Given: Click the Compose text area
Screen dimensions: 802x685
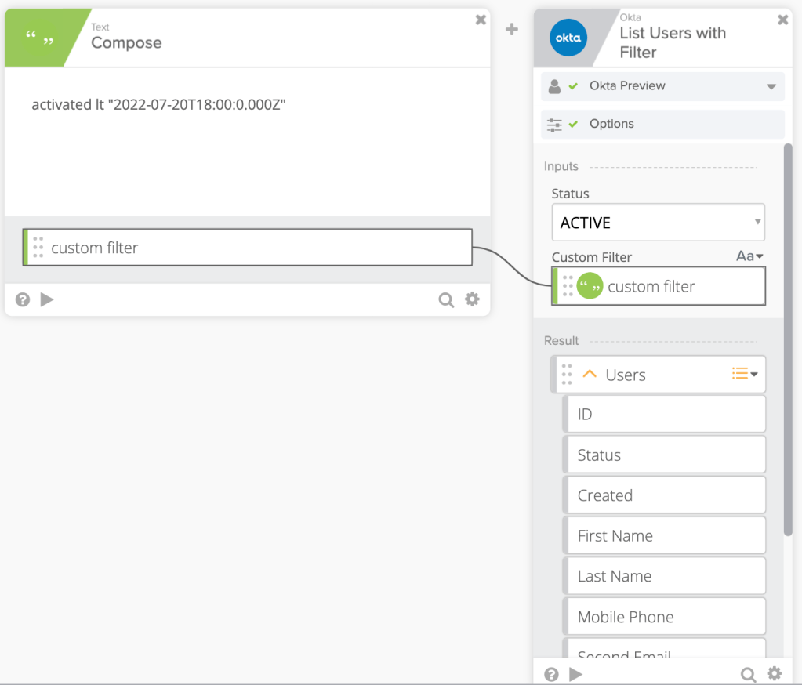Looking at the screenshot, I should click(x=247, y=149).
